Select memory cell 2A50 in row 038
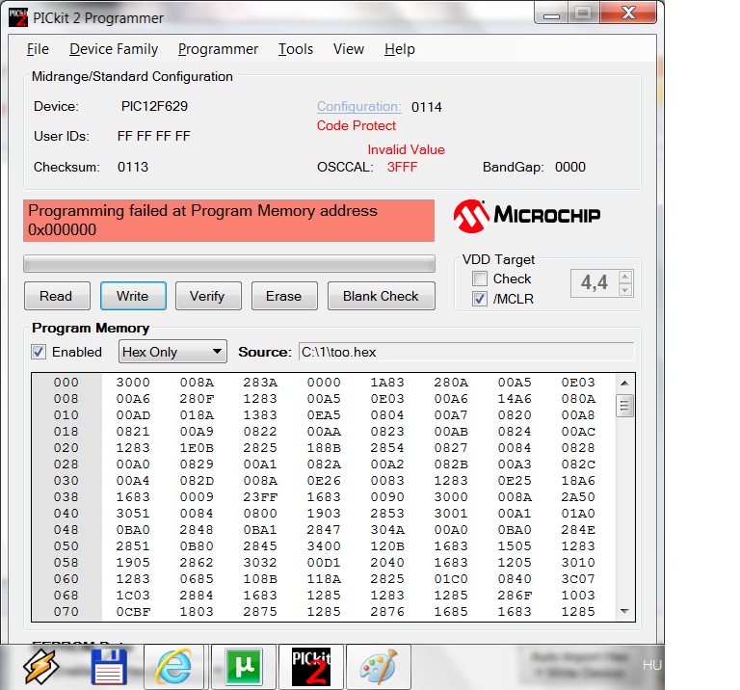This screenshot has height=690, width=740. tap(578, 497)
